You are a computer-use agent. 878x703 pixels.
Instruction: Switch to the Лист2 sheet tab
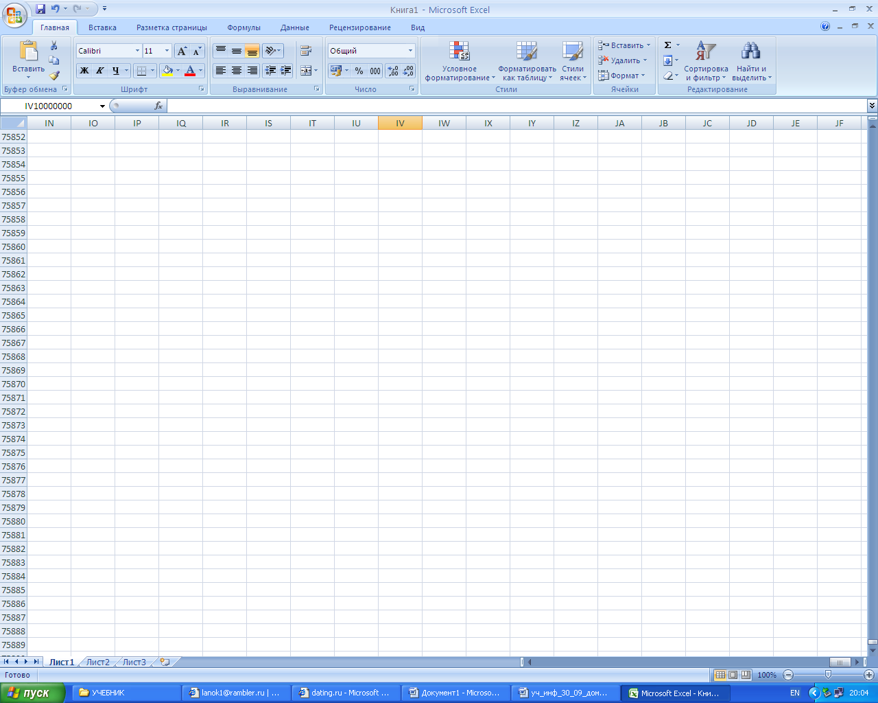[x=97, y=662]
